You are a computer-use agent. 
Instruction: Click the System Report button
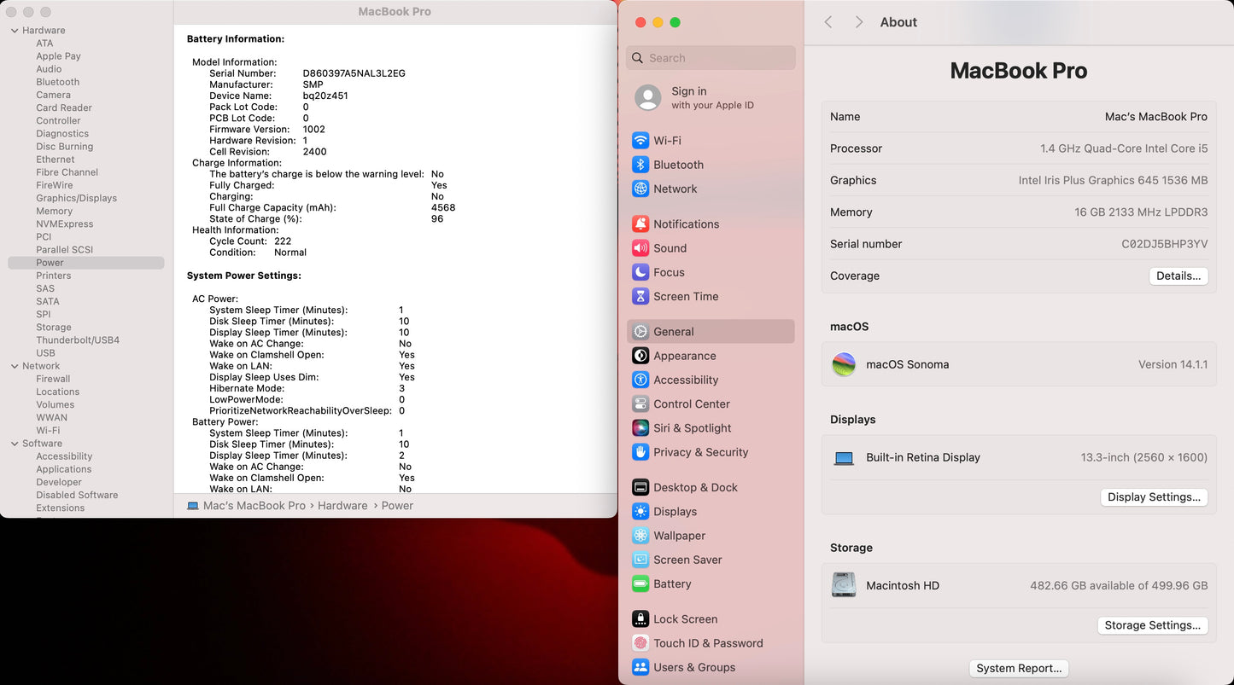tap(1019, 669)
